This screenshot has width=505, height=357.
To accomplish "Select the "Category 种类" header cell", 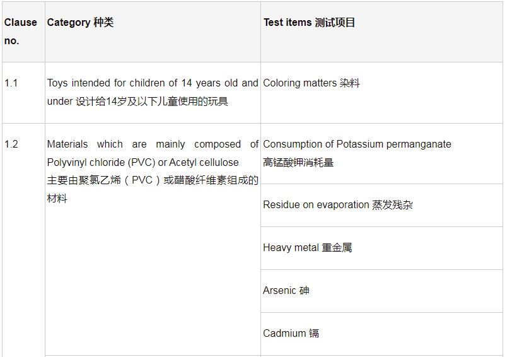I will [80, 23].
